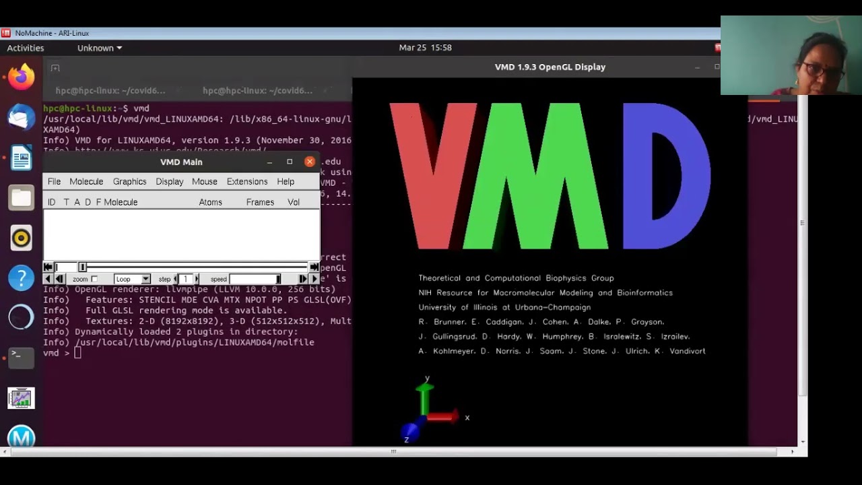Open the Help menu
Screen dimensions: 862x485
286,182
